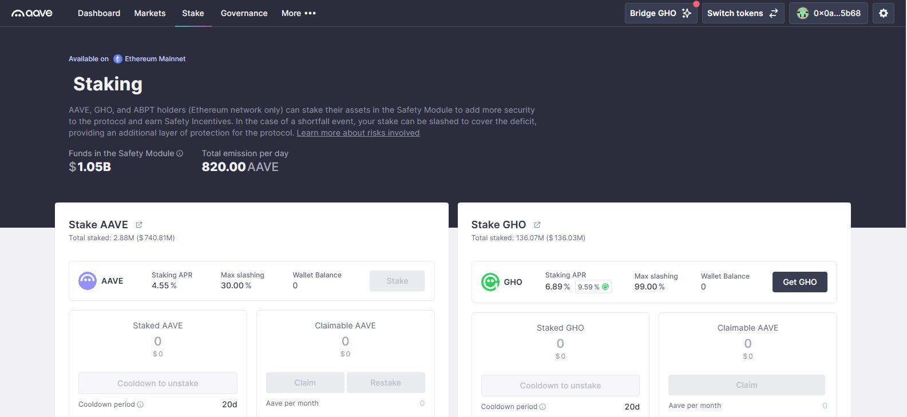Click the Stake AAVE heading
907x417 pixels.
tap(98, 225)
